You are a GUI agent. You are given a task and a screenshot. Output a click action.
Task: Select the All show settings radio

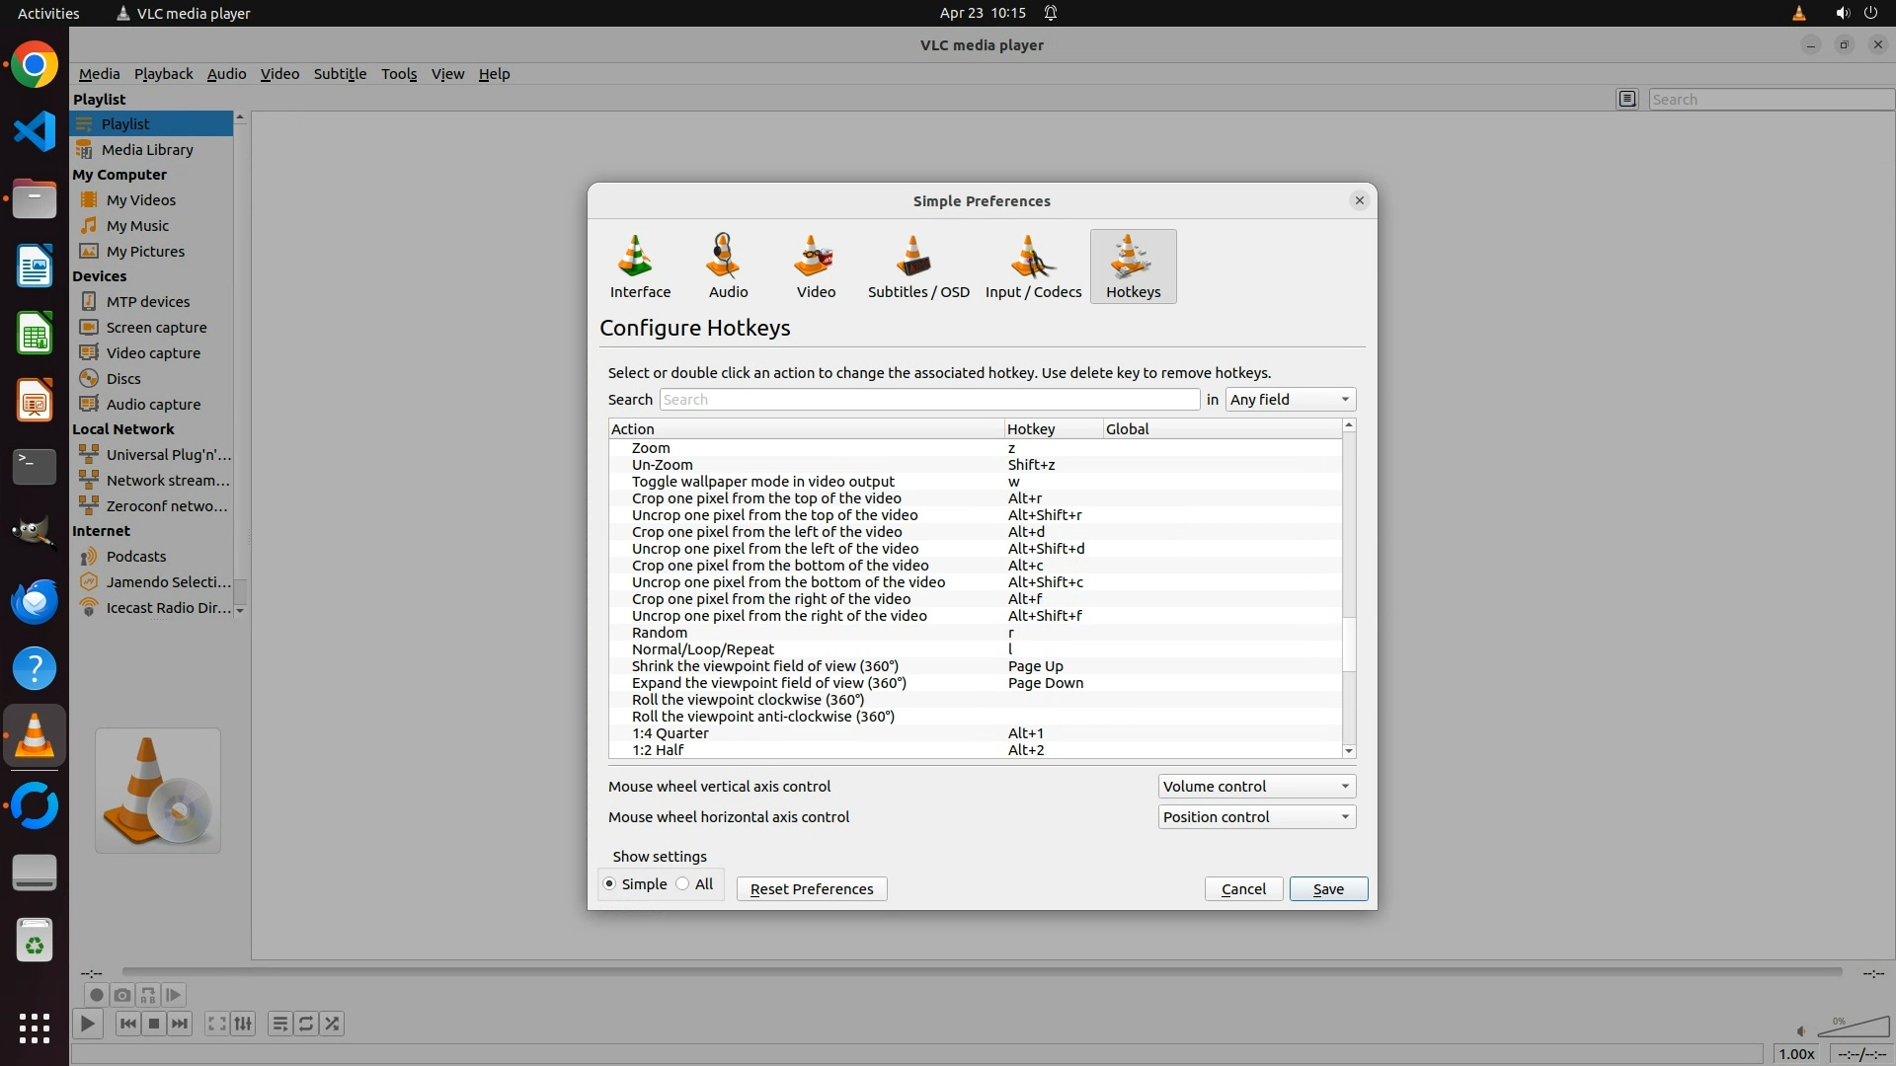coord(683,884)
